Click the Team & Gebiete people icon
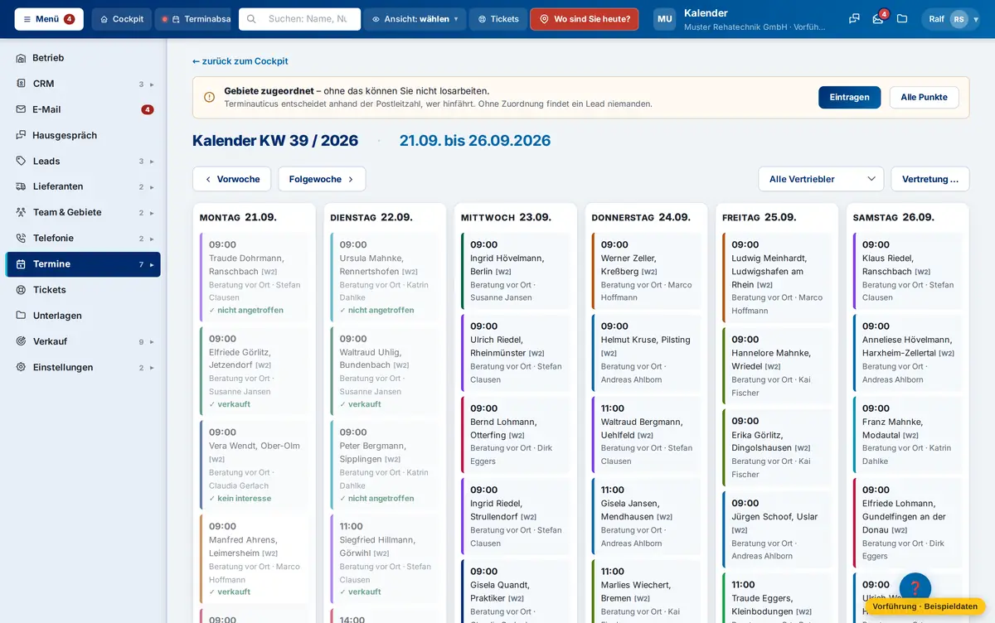Screen dimensions: 995x623 click(x=21, y=212)
